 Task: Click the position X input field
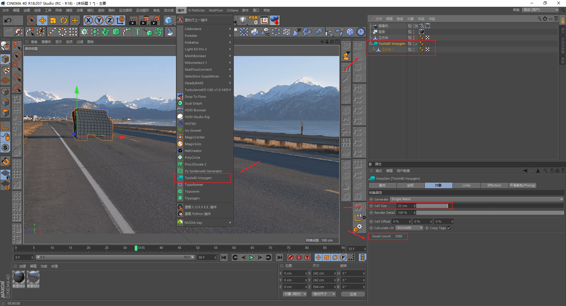tap(295, 273)
